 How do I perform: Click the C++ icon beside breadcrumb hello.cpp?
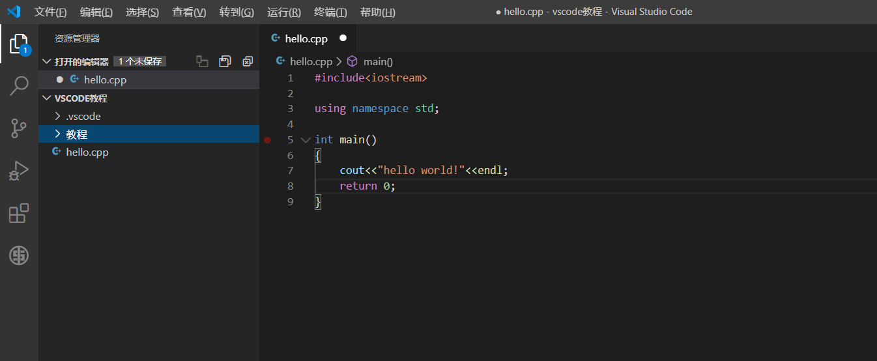tap(281, 61)
